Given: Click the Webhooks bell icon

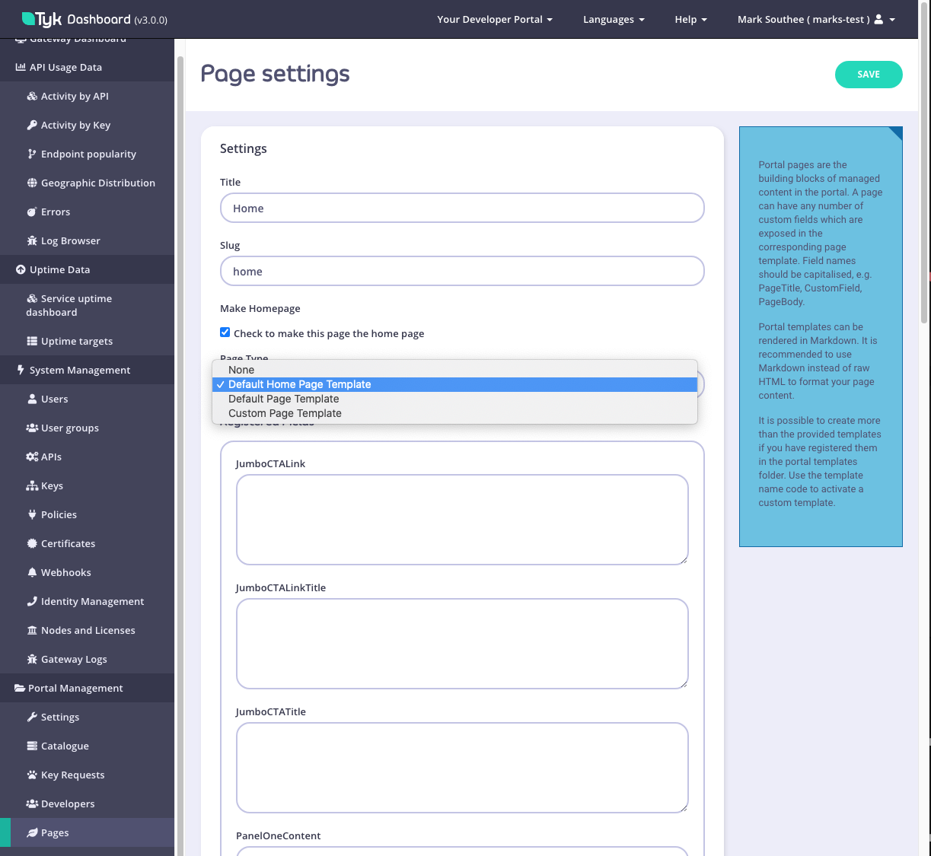Looking at the screenshot, I should click(x=30, y=572).
